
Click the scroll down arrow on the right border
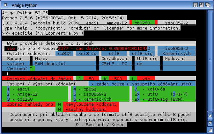tap(210, 123)
